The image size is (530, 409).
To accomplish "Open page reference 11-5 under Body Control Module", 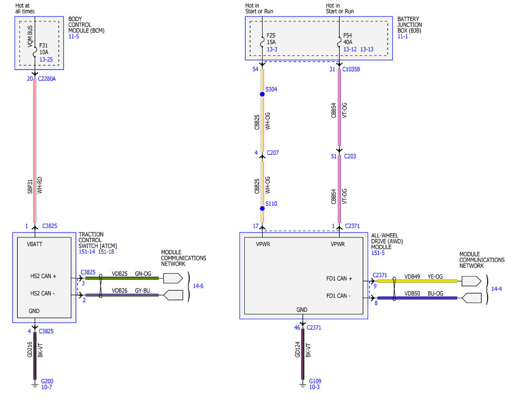I will coord(74,37).
